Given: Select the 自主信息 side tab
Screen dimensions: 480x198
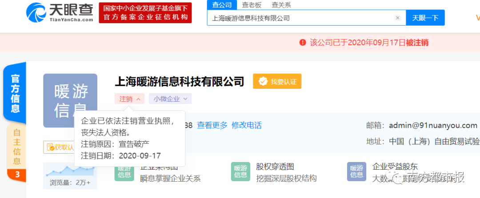Looking at the screenshot, I should point(16,147).
